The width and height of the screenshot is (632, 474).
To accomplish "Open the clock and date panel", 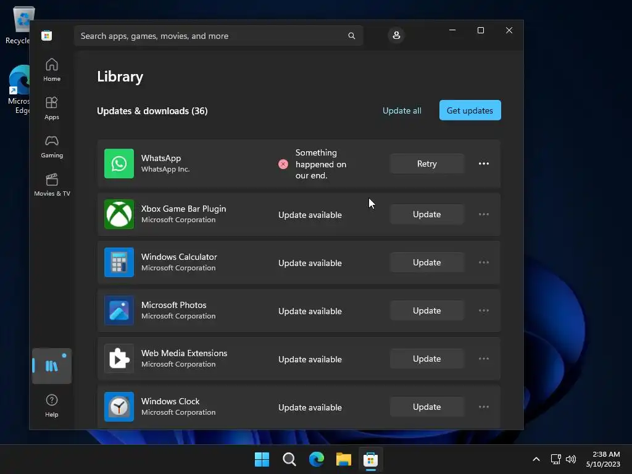I will [x=603, y=459].
